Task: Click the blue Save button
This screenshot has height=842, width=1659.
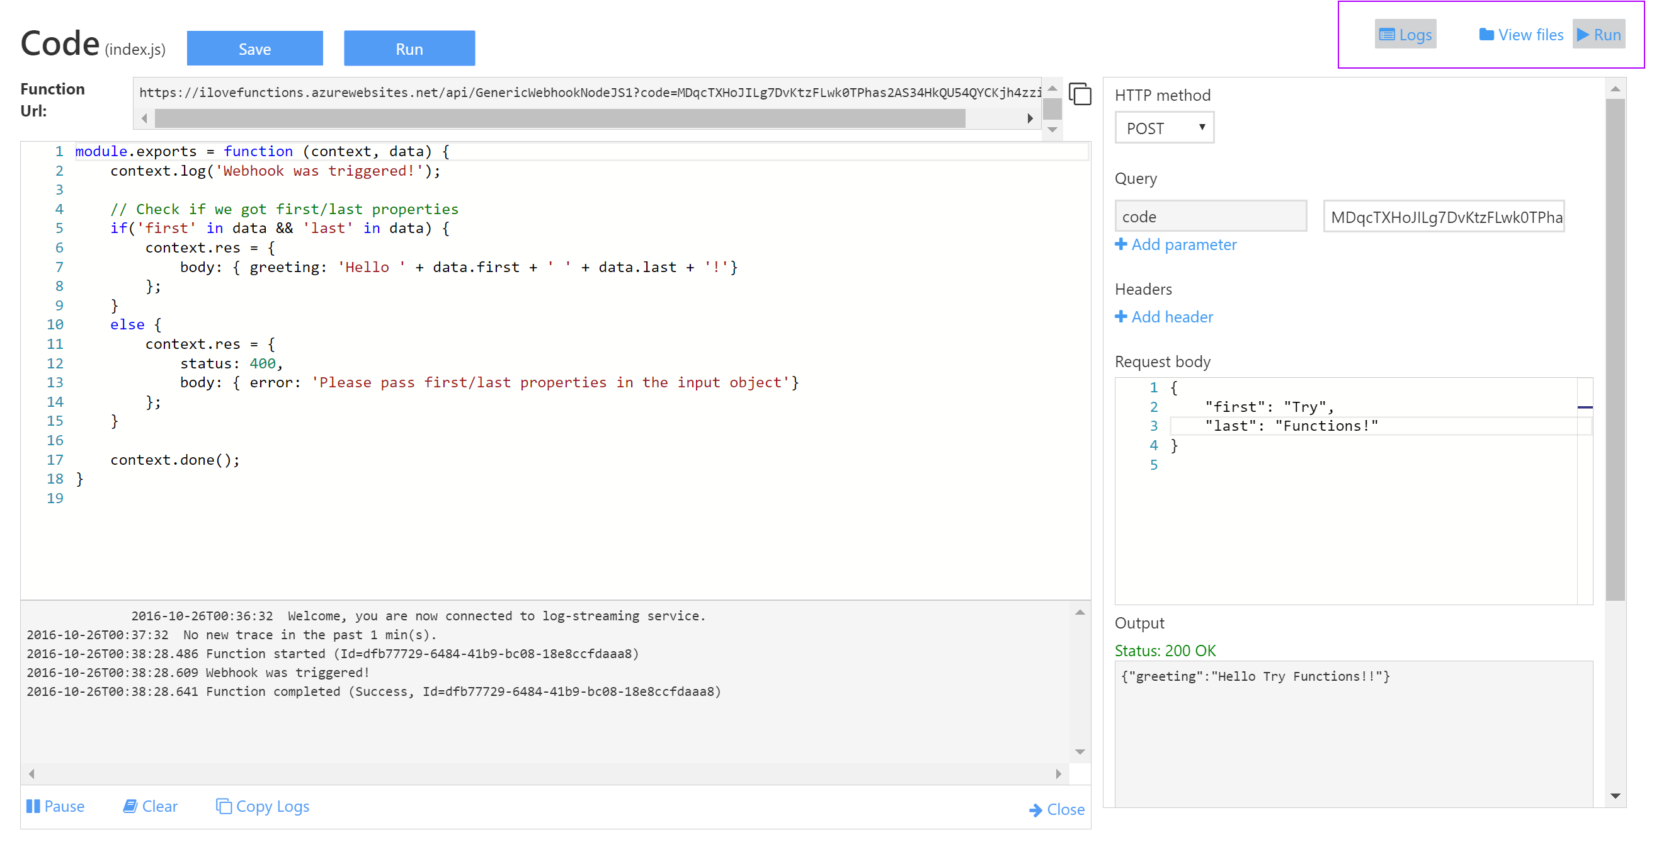Action: click(x=254, y=49)
